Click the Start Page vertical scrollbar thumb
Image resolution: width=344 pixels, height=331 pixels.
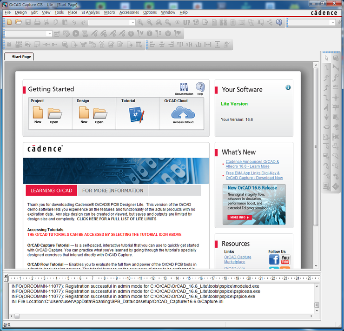point(316,146)
